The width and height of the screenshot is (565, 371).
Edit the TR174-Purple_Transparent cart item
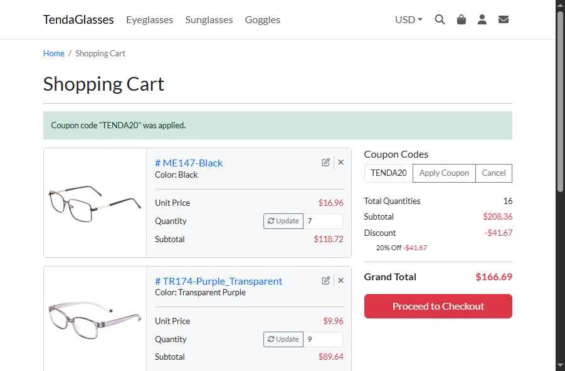[325, 280]
